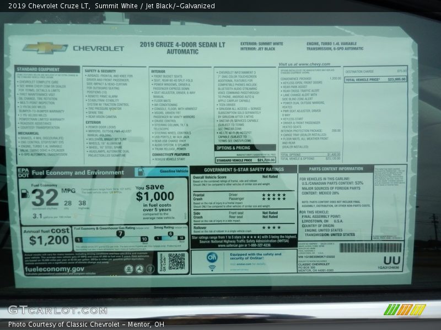Click 'EXTERIOR: SUMMIT WHITE' text
The width and height of the screenshot is (441, 330).
point(261,44)
